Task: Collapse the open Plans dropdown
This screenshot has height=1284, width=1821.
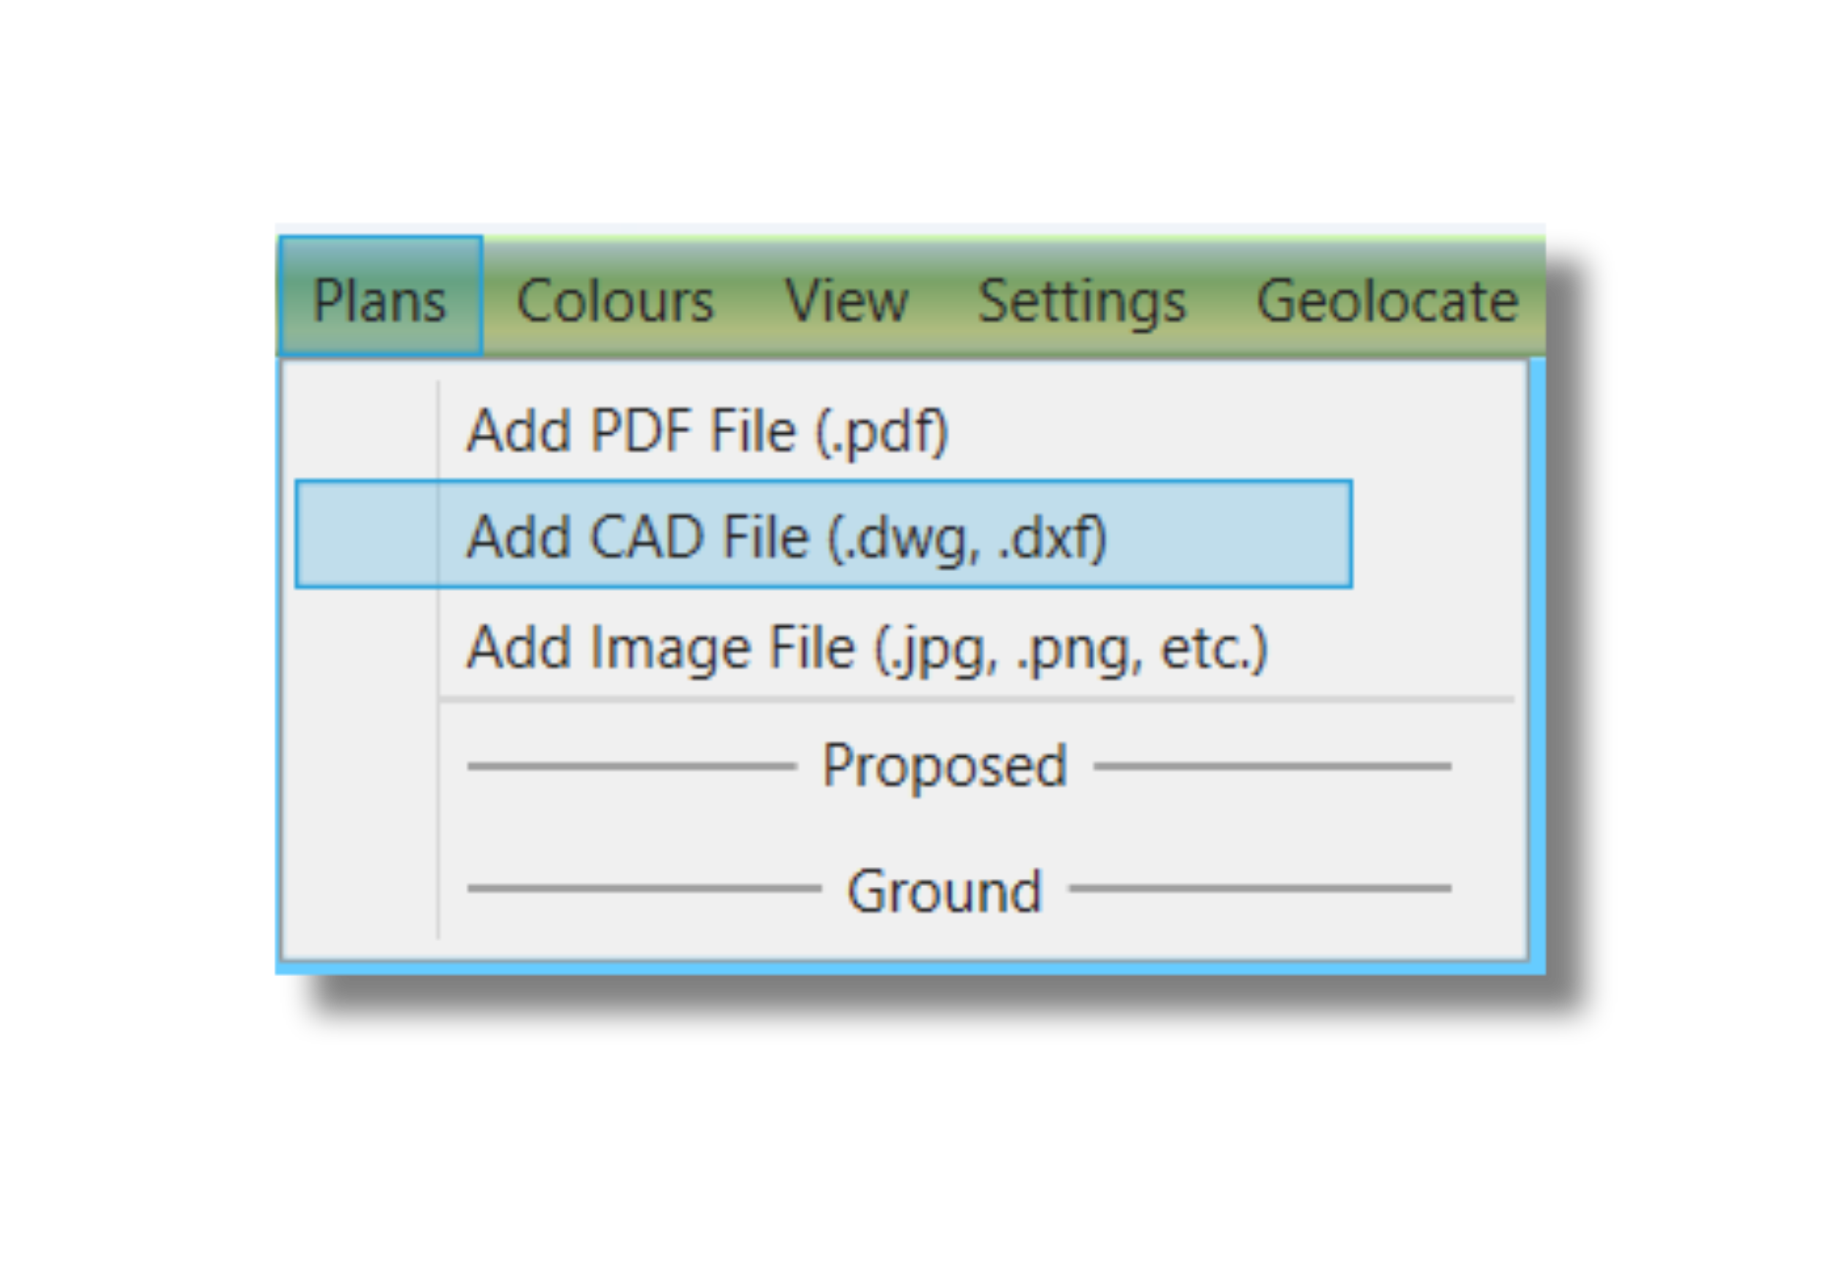Action: (x=380, y=297)
